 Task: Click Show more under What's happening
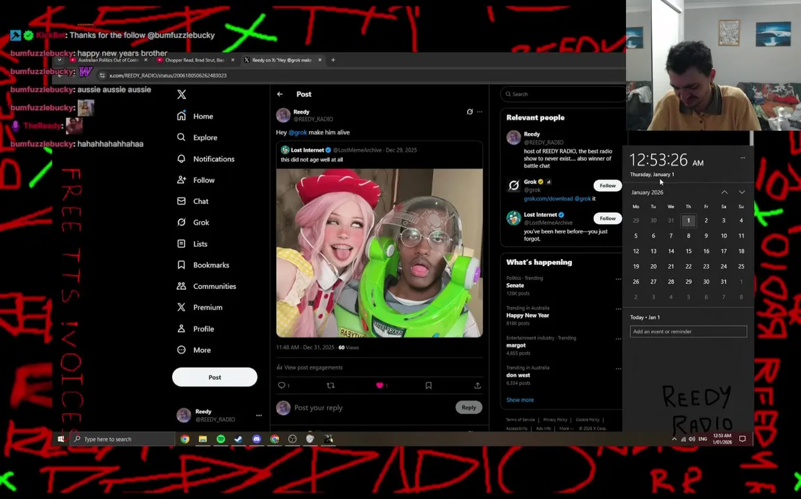click(x=519, y=400)
